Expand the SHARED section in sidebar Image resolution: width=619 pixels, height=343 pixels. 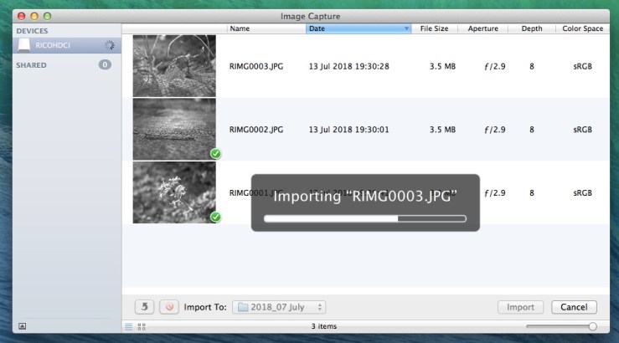(x=32, y=64)
